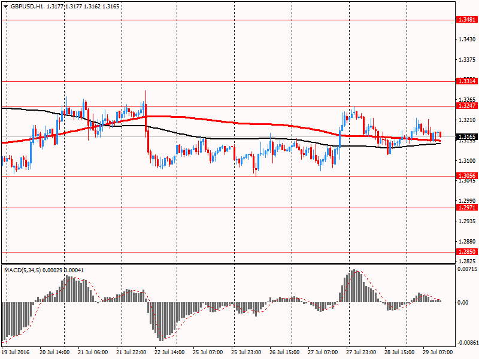
Task: Click the 29 Jul 07:00 time label
Action: coord(438,352)
